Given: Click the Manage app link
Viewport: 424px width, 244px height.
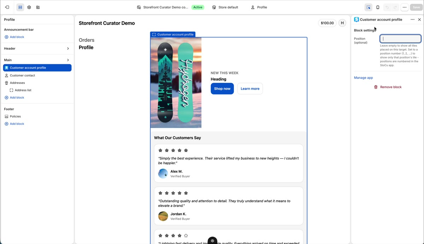Looking at the screenshot, I should 363,78.
